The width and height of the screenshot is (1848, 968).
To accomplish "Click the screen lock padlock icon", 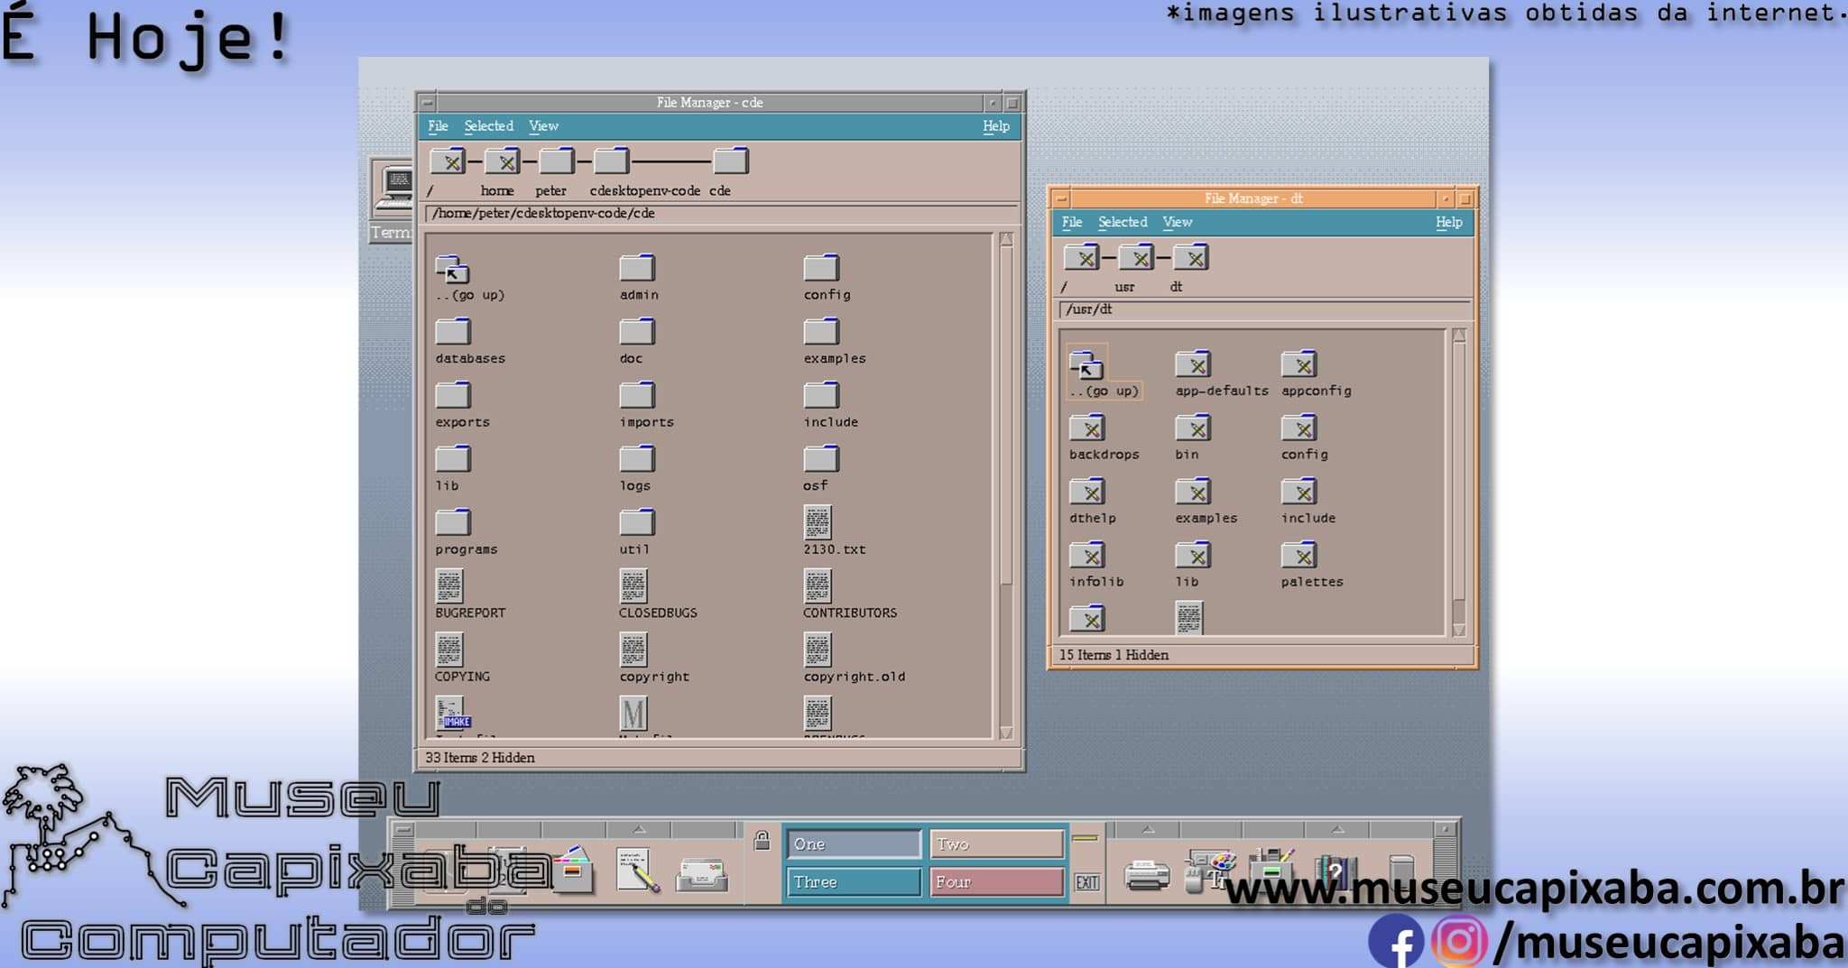I will coord(762,841).
